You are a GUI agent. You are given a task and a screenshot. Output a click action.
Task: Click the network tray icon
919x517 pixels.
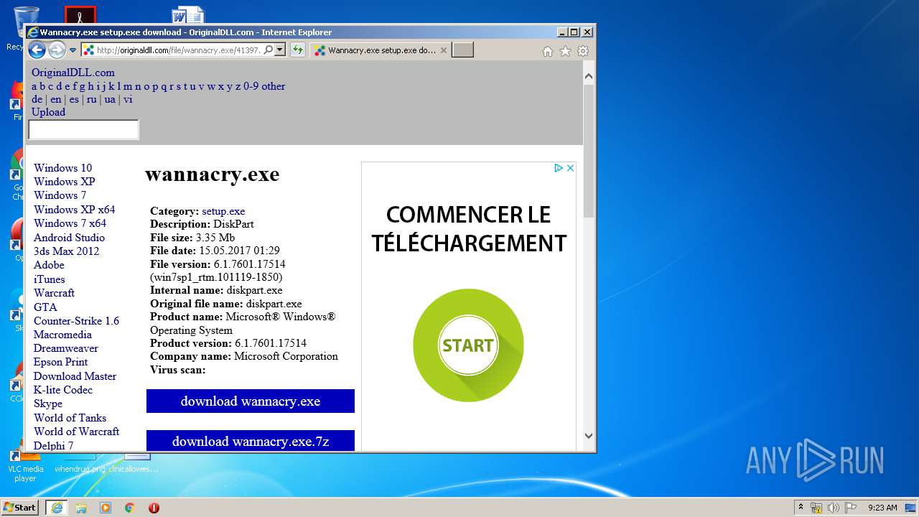[x=816, y=508]
